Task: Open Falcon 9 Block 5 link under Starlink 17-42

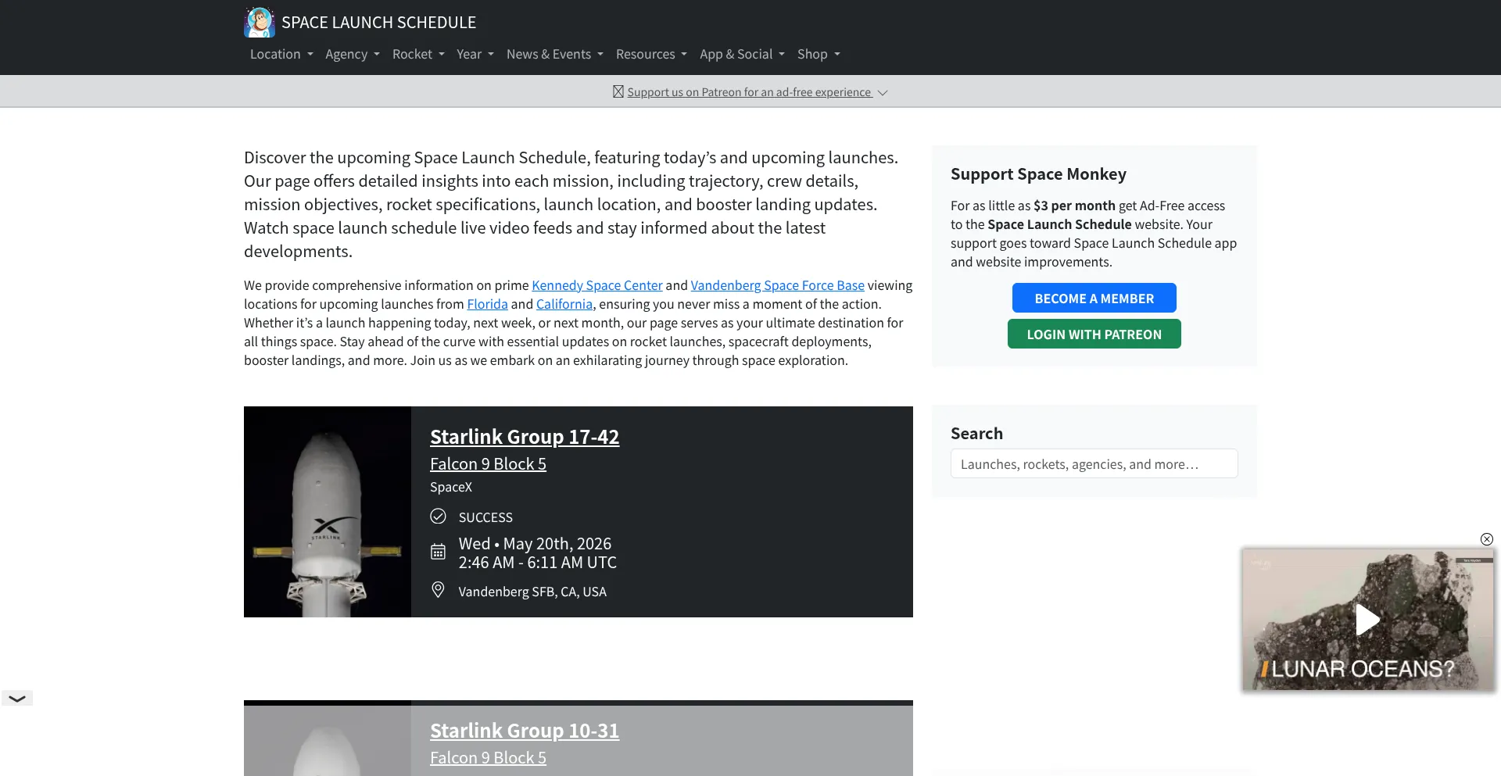Action: (x=488, y=463)
